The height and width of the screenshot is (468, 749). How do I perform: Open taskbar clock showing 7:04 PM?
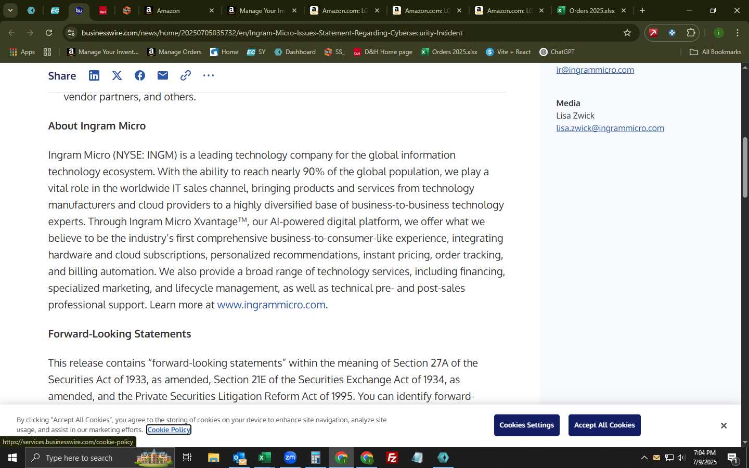[x=705, y=458]
